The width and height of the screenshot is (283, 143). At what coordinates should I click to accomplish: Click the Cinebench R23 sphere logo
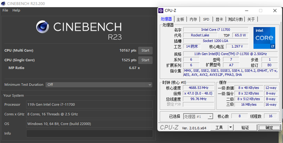pos(42,27)
